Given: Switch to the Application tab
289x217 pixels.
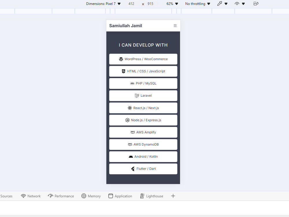Looking at the screenshot, I should [120, 196].
